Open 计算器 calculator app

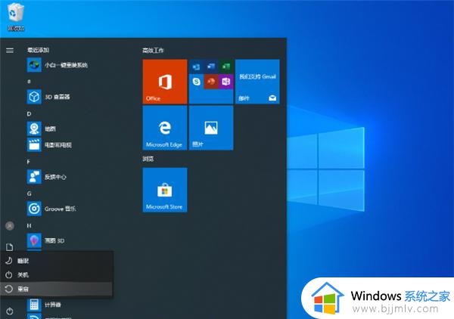(44, 305)
